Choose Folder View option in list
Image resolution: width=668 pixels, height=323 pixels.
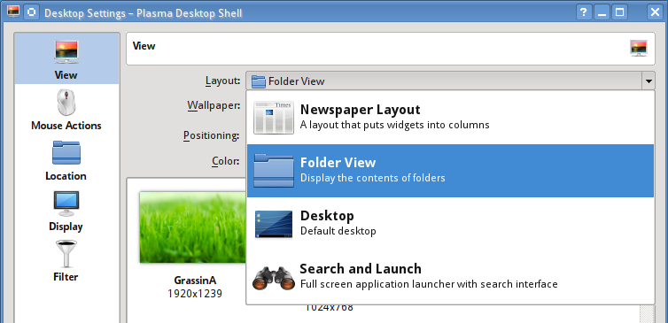point(450,171)
